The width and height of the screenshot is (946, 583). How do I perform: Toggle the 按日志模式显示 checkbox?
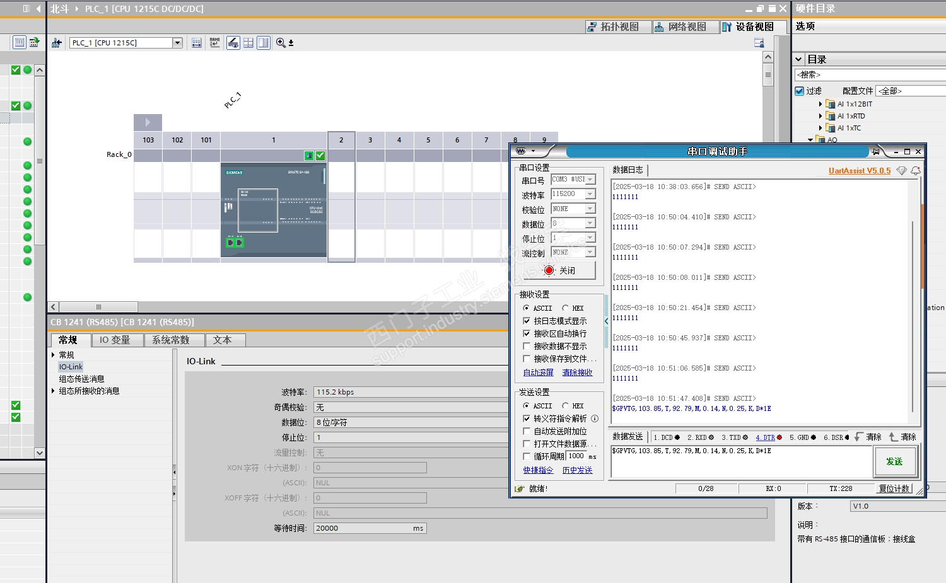(x=527, y=321)
